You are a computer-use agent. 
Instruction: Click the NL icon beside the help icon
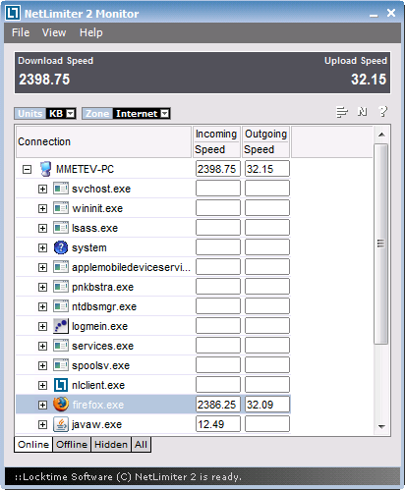(x=363, y=112)
